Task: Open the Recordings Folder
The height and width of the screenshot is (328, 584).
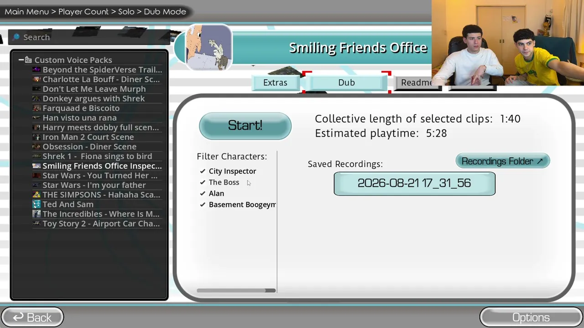Action: pyautogui.click(x=503, y=161)
